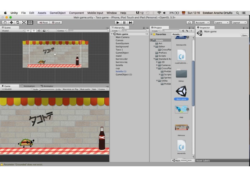Click the Project search by label icon
Screen dimensions: 250x177
tap(187, 31)
